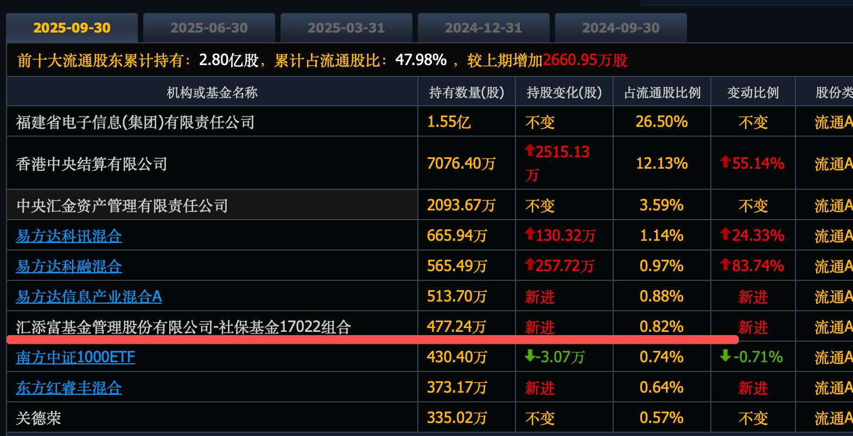The width and height of the screenshot is (853, 436).
Task: Click the 0.97% float ratio cell
Action: [x=662, y=266]
